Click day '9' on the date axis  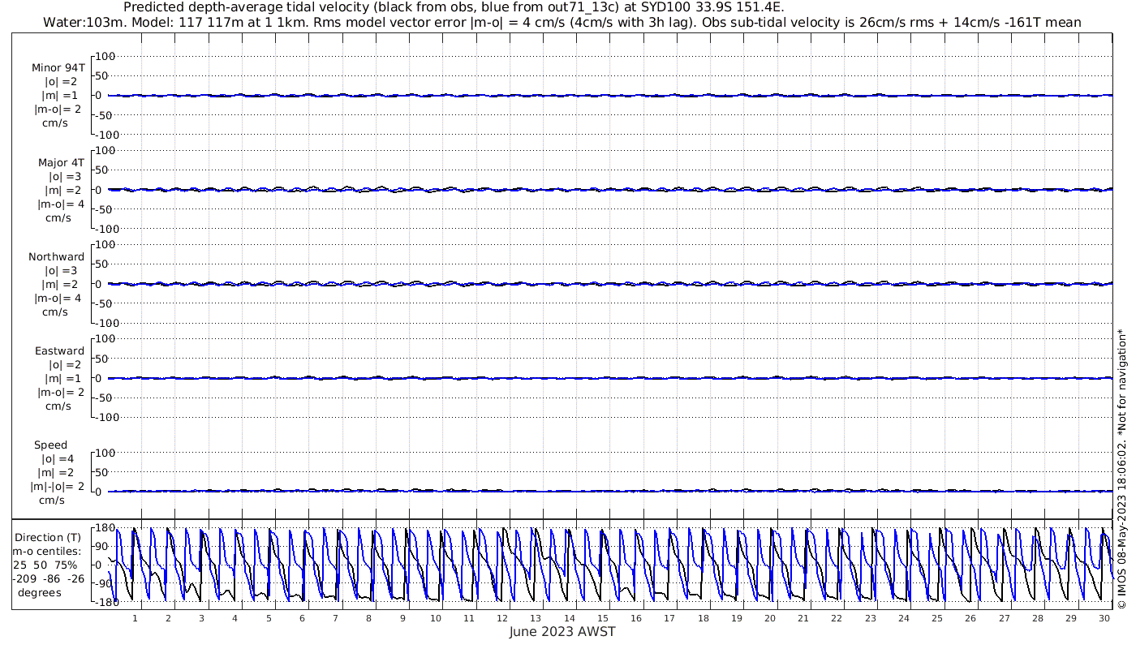pos(402,618)
